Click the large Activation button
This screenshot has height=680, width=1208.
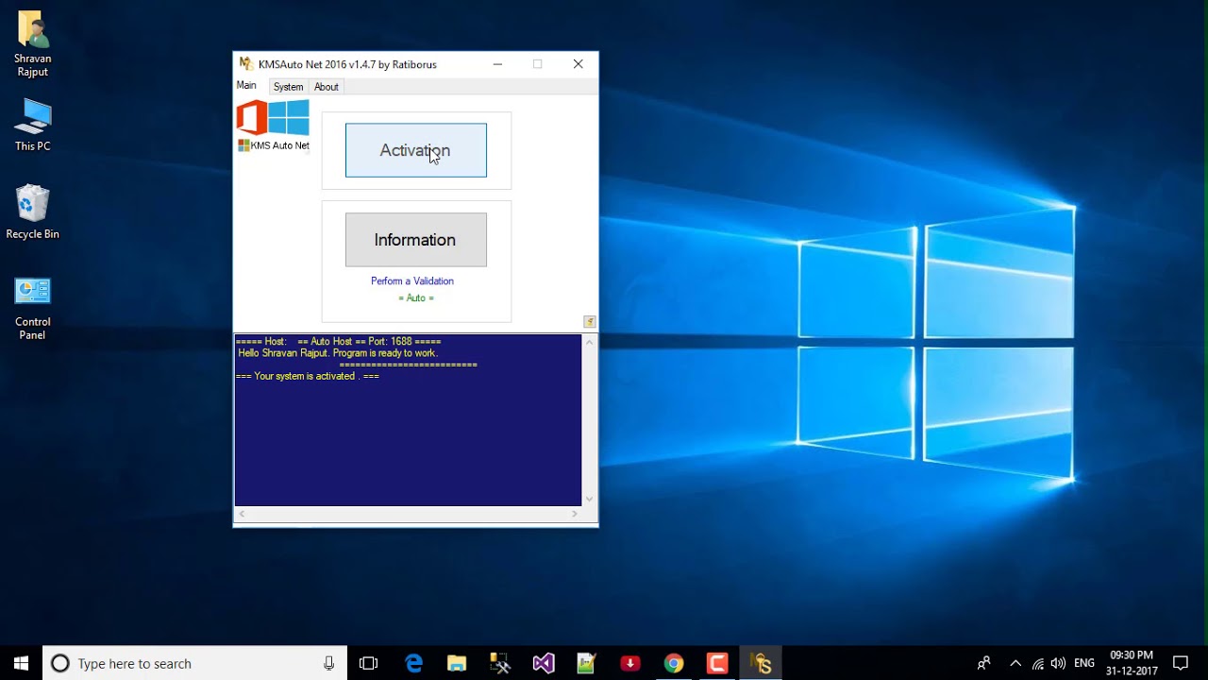(416, 150)
